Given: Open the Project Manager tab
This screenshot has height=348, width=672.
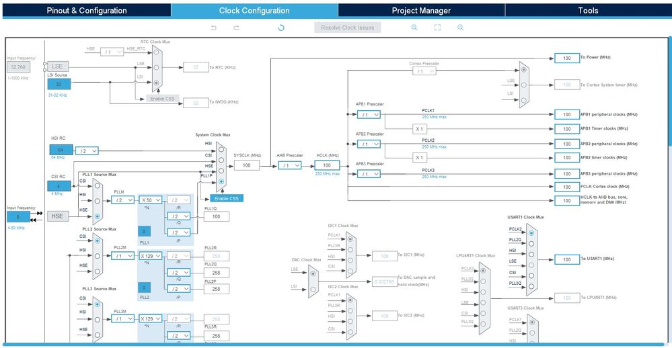Looking at the screenshot, I should pyautogui.click(x=421, y=11).
